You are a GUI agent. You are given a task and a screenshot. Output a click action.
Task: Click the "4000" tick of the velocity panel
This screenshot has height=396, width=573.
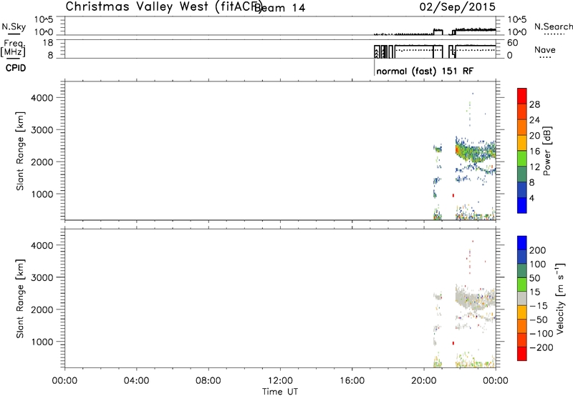coord(42,245)
